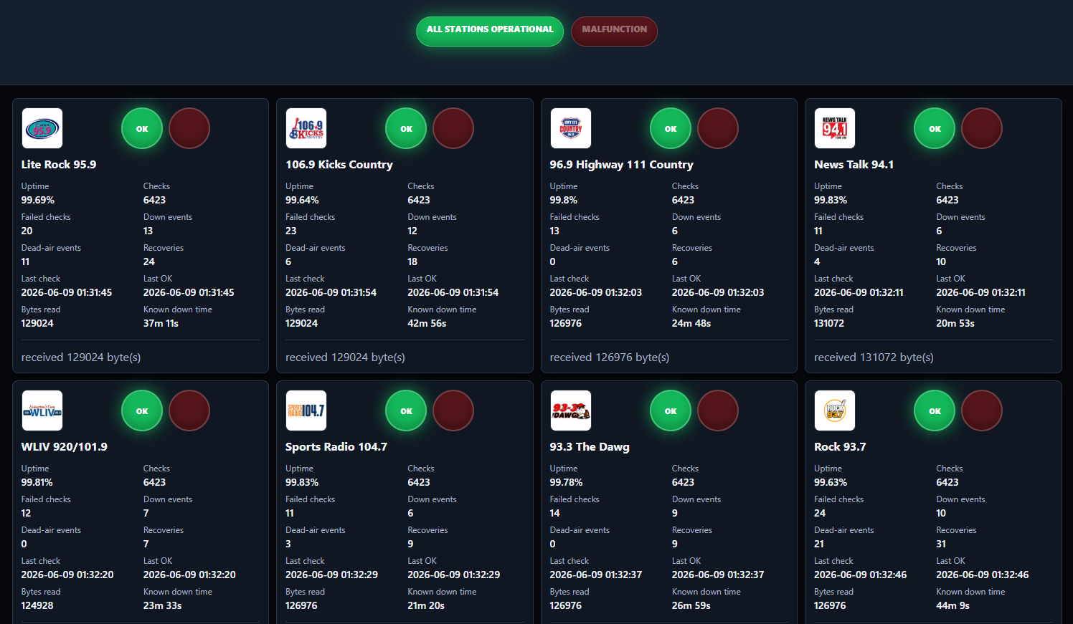The width and height of the screenshot is (1073, 624).
Task: Click red malfunction light for WLIV 920/101.9
Action: tap(189, 411)
